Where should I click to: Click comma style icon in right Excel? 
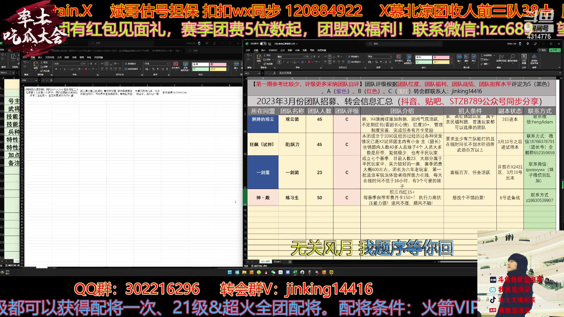coord(381,62)
